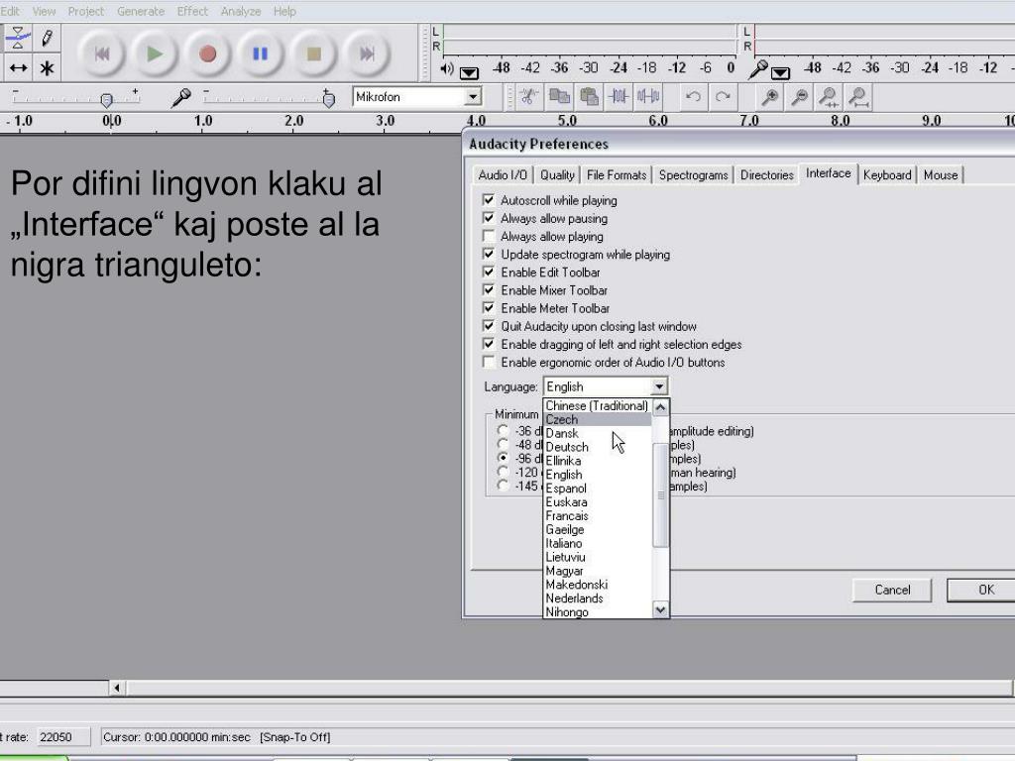The image size is (1015, 761).
Task: Click Trim outside selection icon
Action: coord(619,97)
